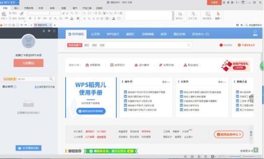Click the Find and Replace magnifier icon
Viewport: 264px width, 159px height.
[x=208, y=14]
